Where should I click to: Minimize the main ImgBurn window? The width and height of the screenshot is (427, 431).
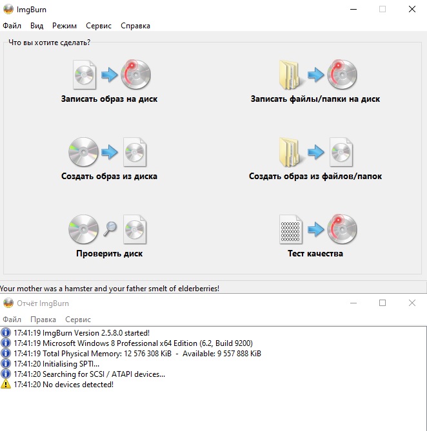tap(353, 10)
